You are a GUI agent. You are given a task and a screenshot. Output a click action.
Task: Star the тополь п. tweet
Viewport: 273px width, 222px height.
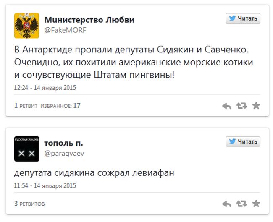(256, 204)
